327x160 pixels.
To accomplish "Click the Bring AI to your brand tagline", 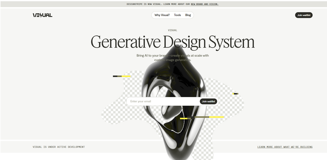I will tap(172, 58).
